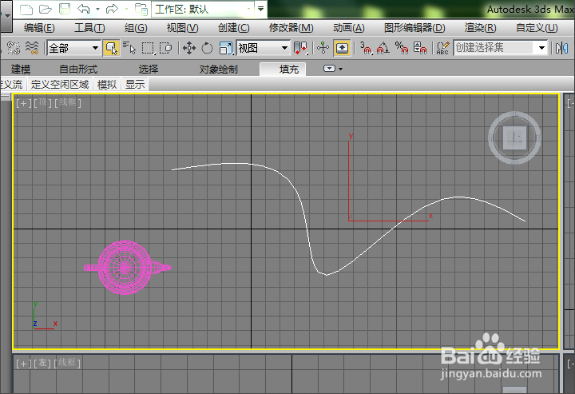Click the [顶] view label

tap(43, 103)
